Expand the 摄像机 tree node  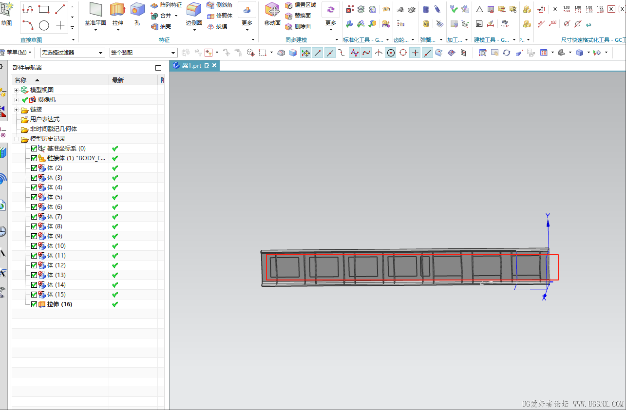tap(17, 100)
